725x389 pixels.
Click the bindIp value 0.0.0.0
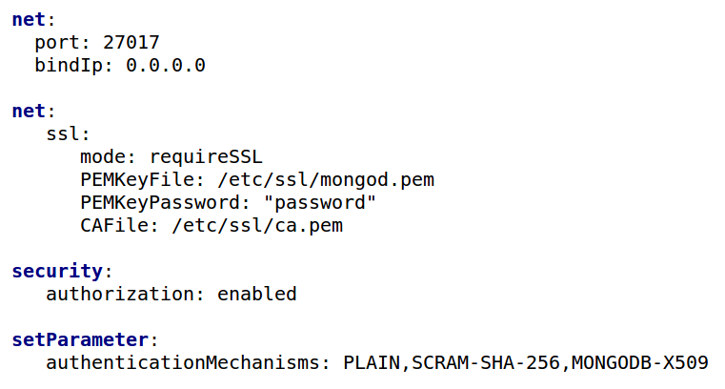tap(166, 65)
